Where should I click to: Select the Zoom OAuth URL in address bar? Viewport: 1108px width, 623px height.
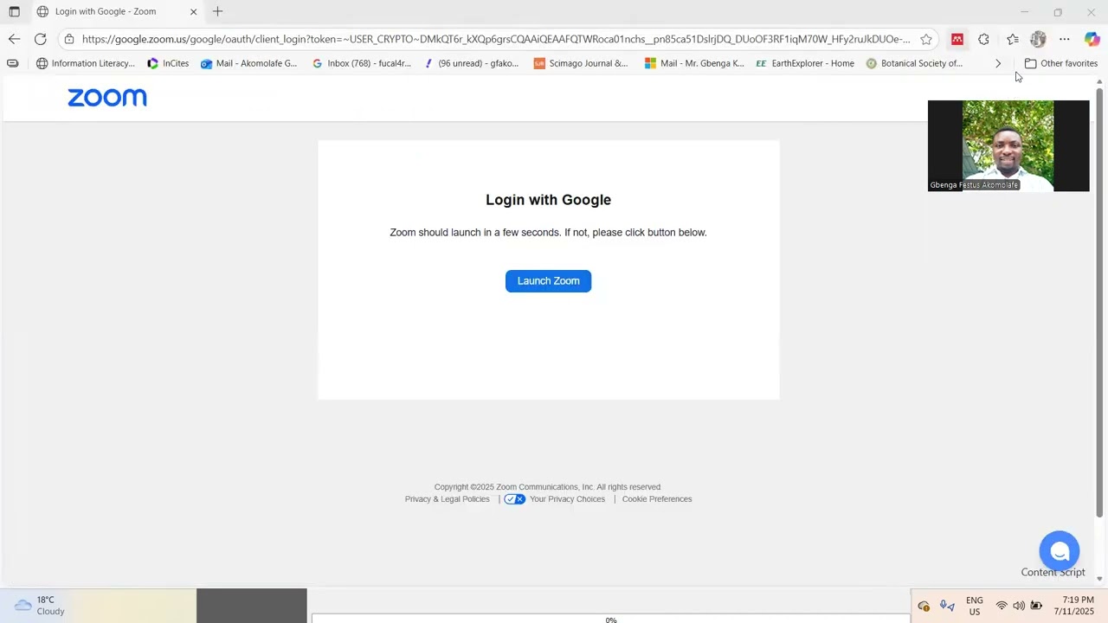point(495,39)
